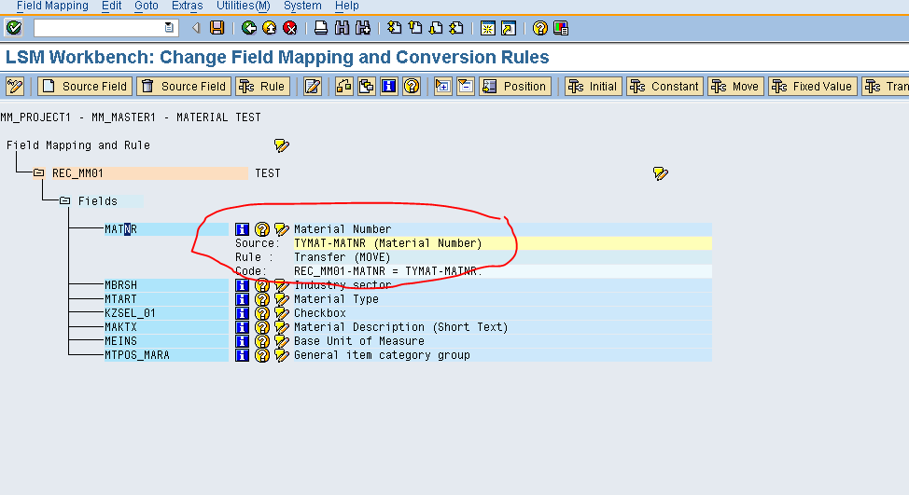Open the Goto menu
909x495 pixels.
click(147, 6)
